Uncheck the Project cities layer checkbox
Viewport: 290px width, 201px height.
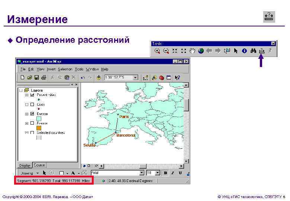pos(32,95)
